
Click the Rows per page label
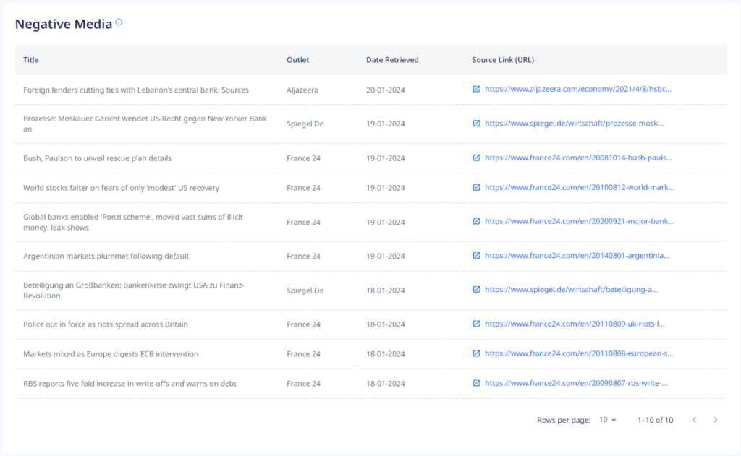(x=563, y=420)
